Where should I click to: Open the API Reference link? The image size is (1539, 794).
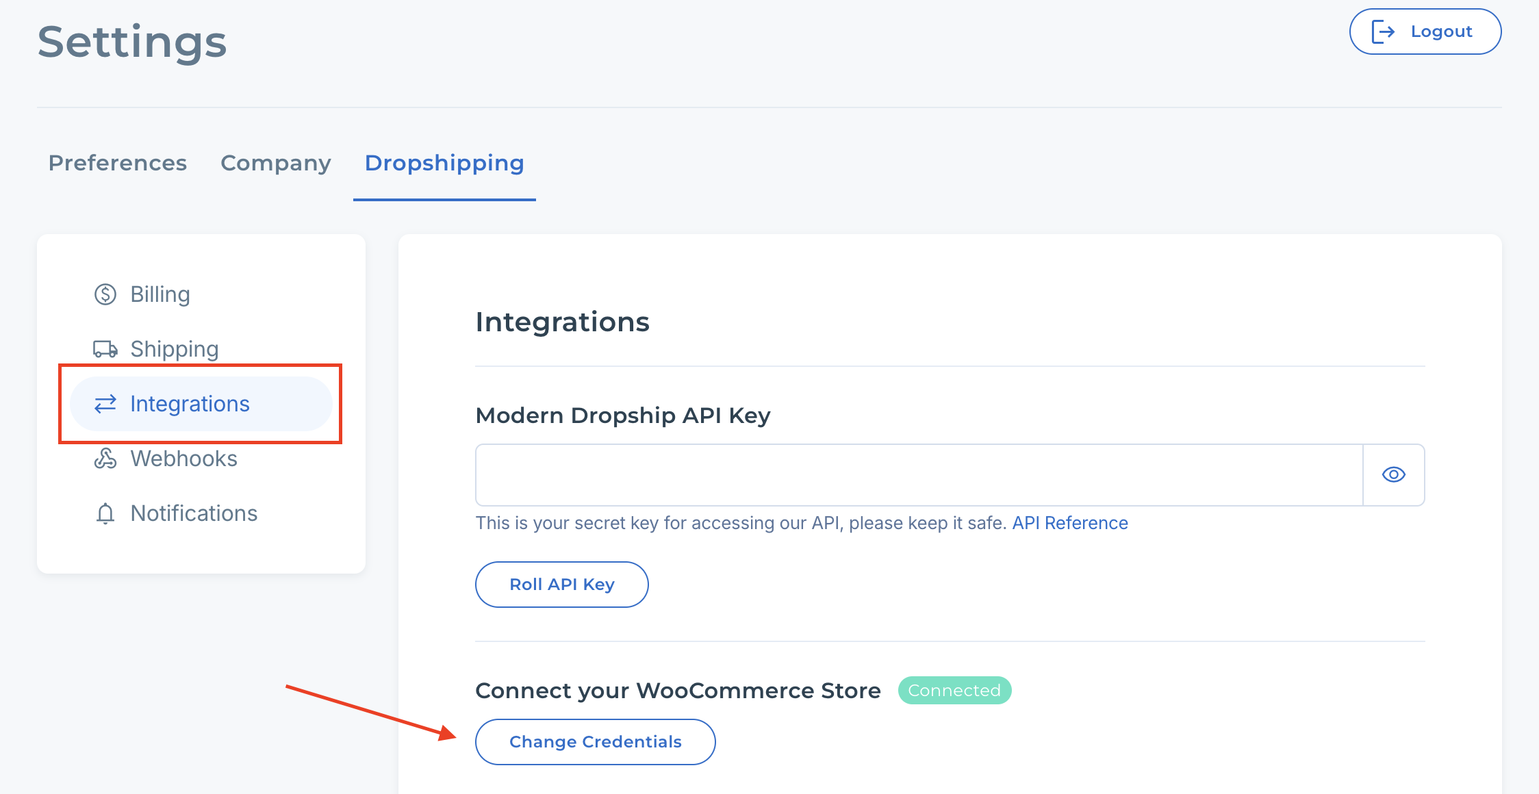tap(1069, 523)
